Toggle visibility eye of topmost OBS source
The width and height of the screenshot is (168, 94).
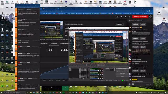coord(87,68)
